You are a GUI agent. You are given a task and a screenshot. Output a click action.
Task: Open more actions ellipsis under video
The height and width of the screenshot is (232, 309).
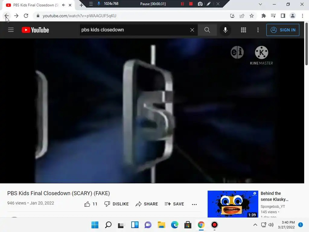pos(194,205)
